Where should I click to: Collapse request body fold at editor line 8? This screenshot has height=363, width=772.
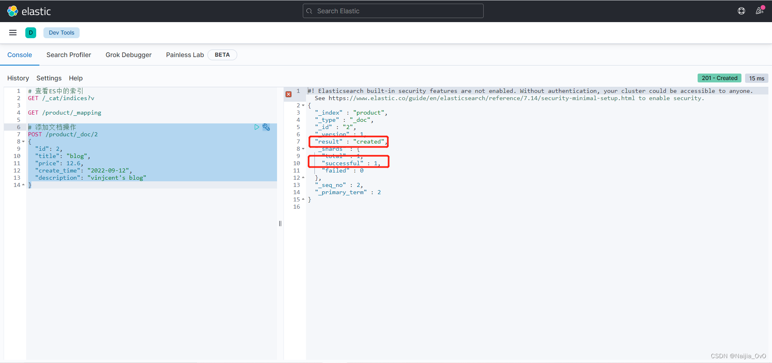click(x=23, y=142)
